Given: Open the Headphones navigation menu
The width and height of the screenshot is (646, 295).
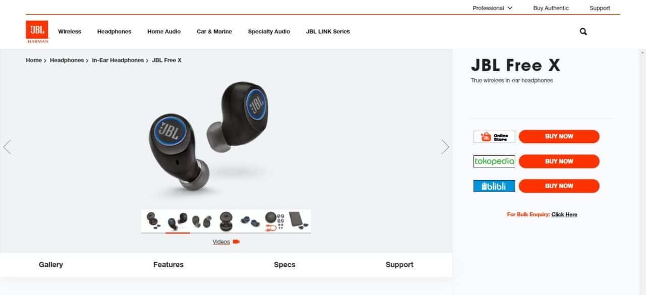Looking at the screenshot, I should point(114,31).
